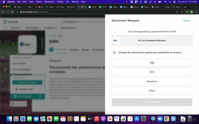This screenshot has width=199, height=124.
Task: Open Maps in the Dock
Action: (x=43, y=119)
